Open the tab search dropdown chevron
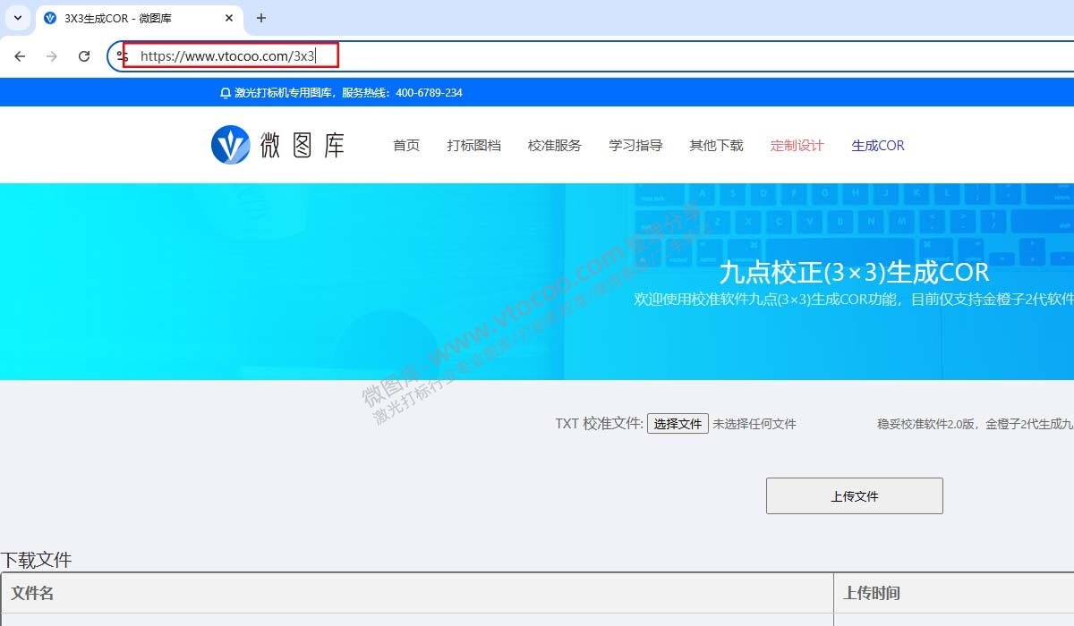 coord(18,18)
